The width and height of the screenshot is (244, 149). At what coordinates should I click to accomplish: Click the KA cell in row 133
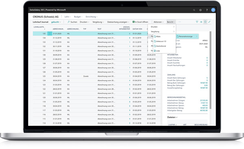point(68,42)
